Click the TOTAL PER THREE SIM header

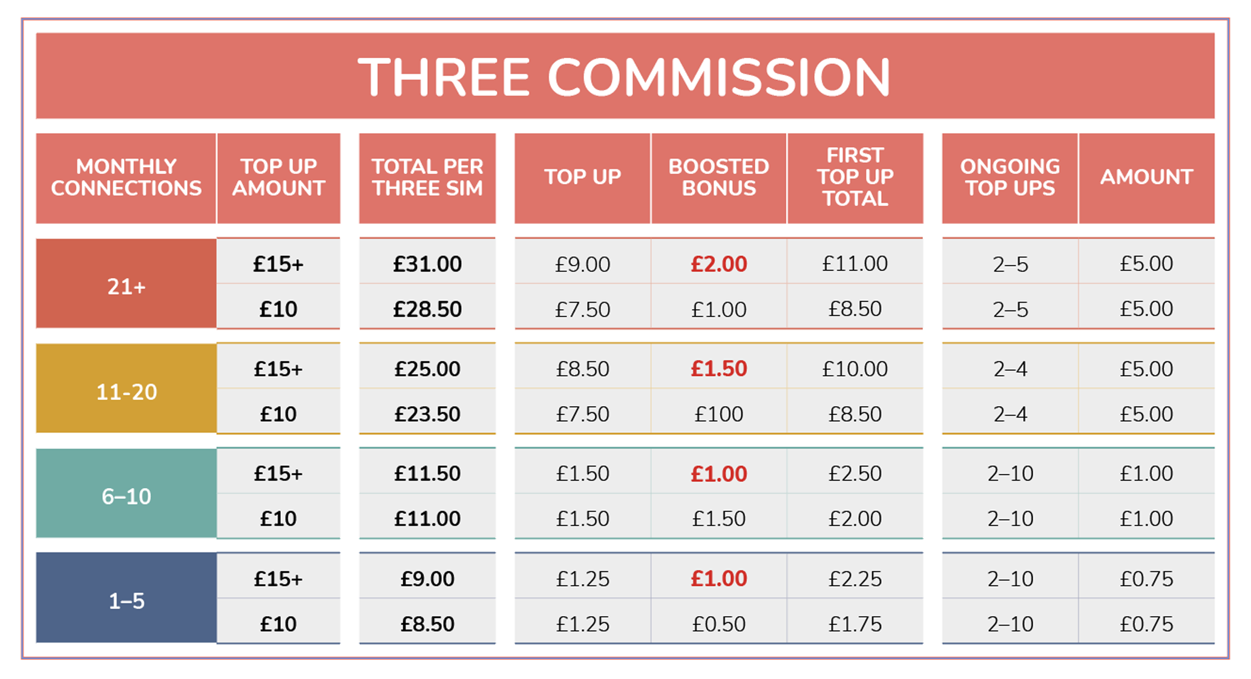(x=427, y=178)
